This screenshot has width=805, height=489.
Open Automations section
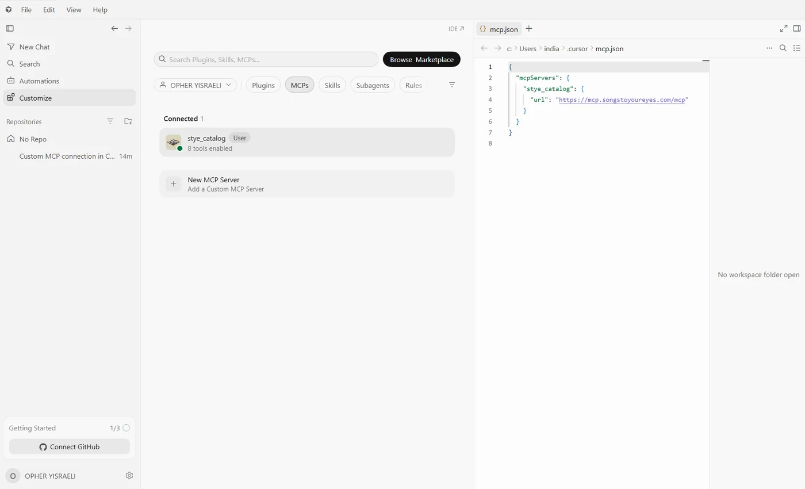click(69, 81)
